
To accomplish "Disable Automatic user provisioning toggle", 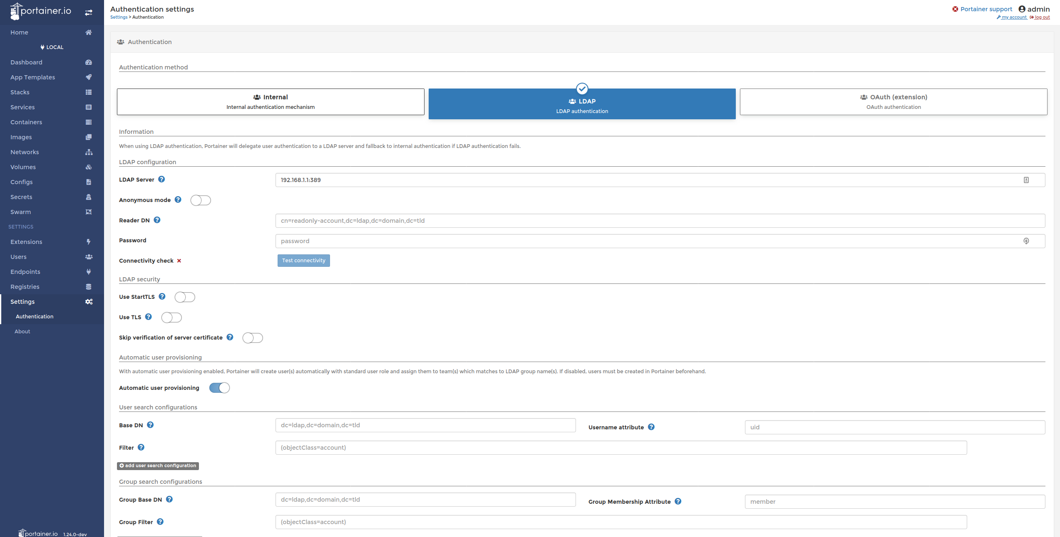I will pyautogui.click(x=219, y=388).
